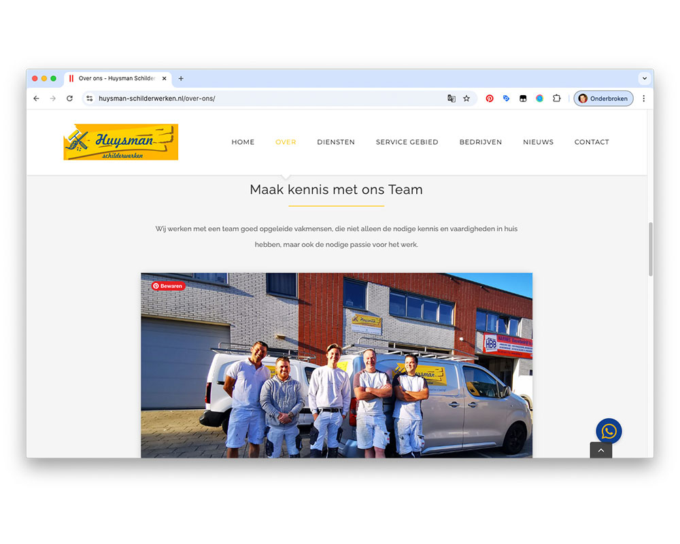The height and width of the screenshot is (544, 680).
Task: Open the Chrome three-dot menu
Action: 644,99
